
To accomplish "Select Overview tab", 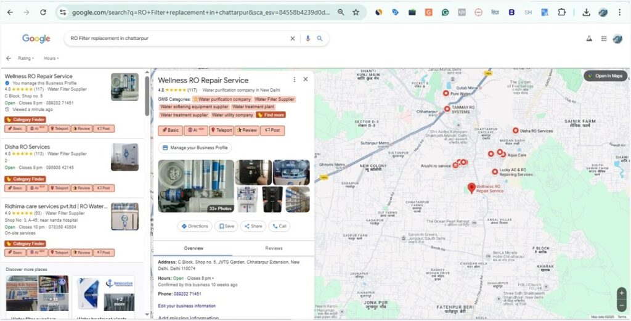I will pos(193,248).
